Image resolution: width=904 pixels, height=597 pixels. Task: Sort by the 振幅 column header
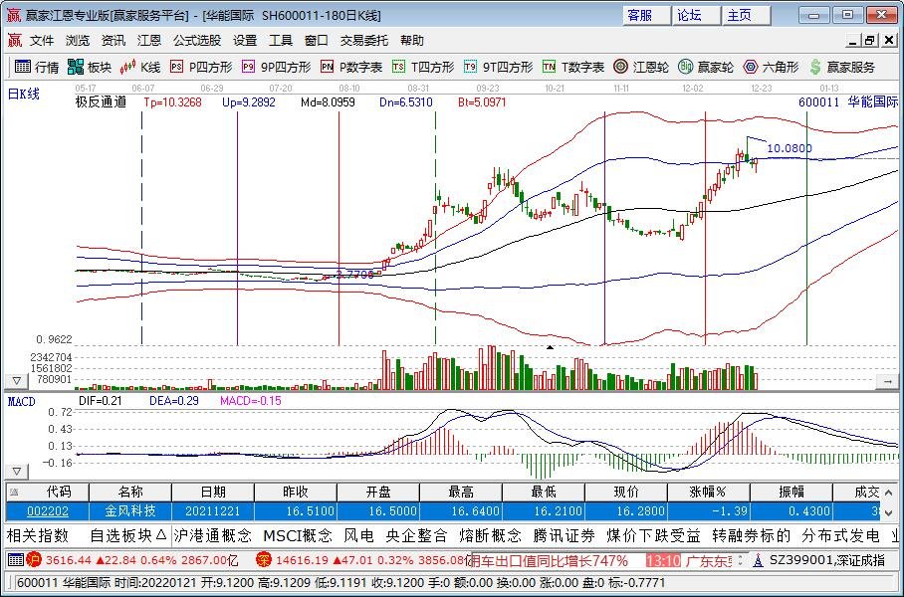pos(791,492)
